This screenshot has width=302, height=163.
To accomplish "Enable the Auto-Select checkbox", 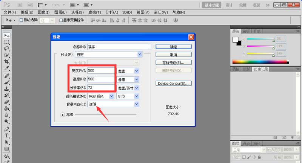I will click(x=22, y=20).
